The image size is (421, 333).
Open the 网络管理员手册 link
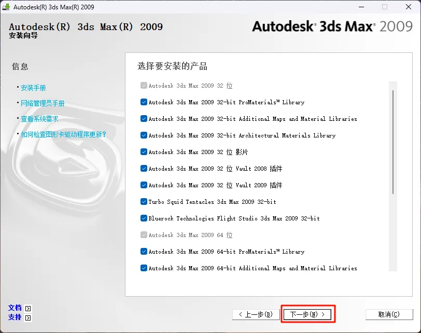[x=43, y=103]
